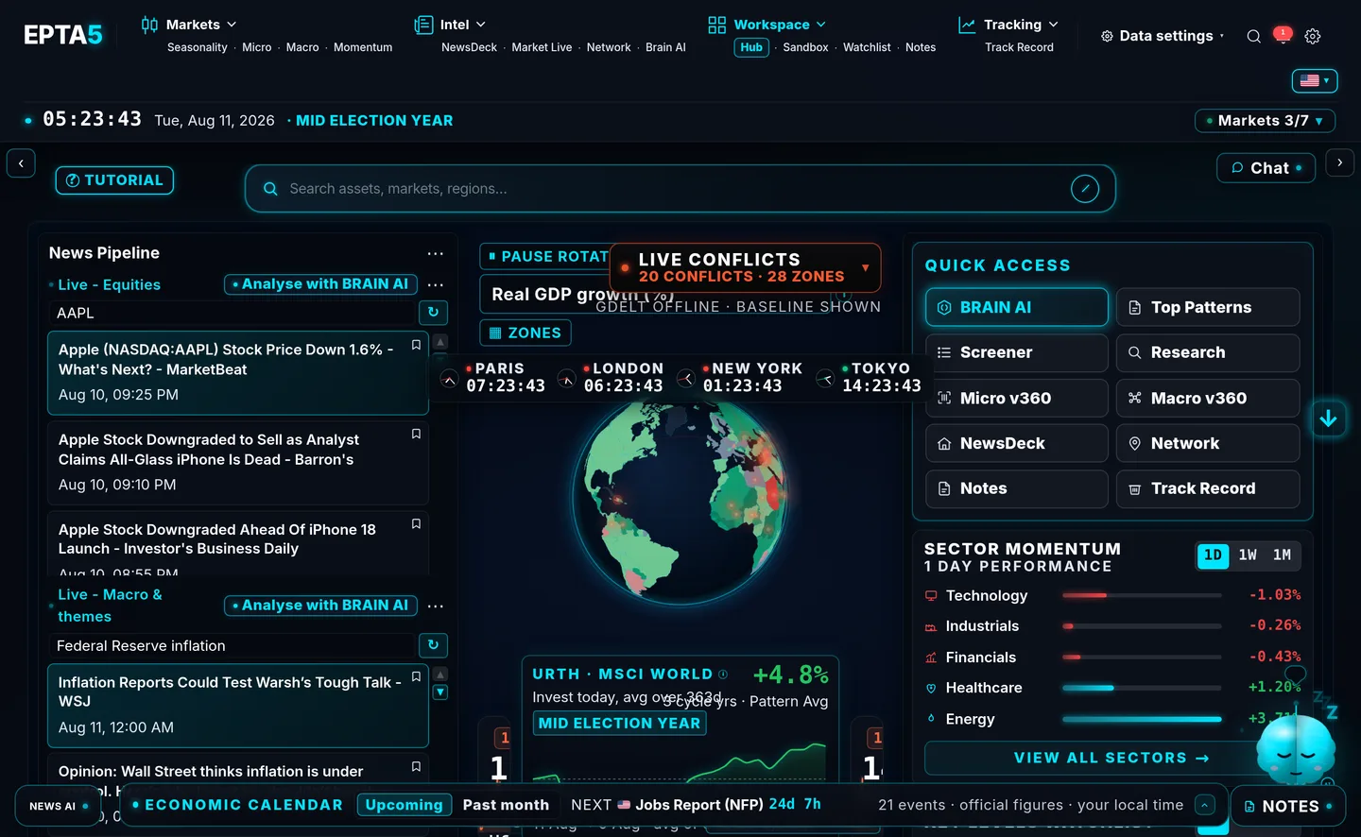
Task: Click the rotating globe map
Action: point(680,499)
